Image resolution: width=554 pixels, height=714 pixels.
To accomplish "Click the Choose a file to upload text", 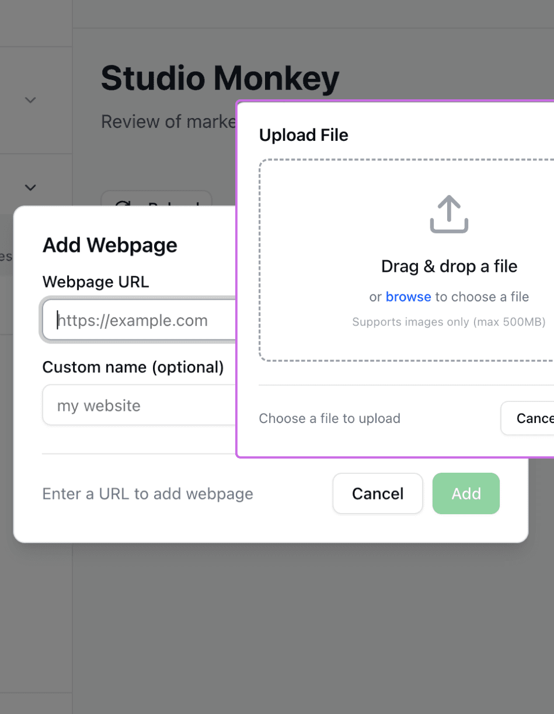I will [330, 418].
